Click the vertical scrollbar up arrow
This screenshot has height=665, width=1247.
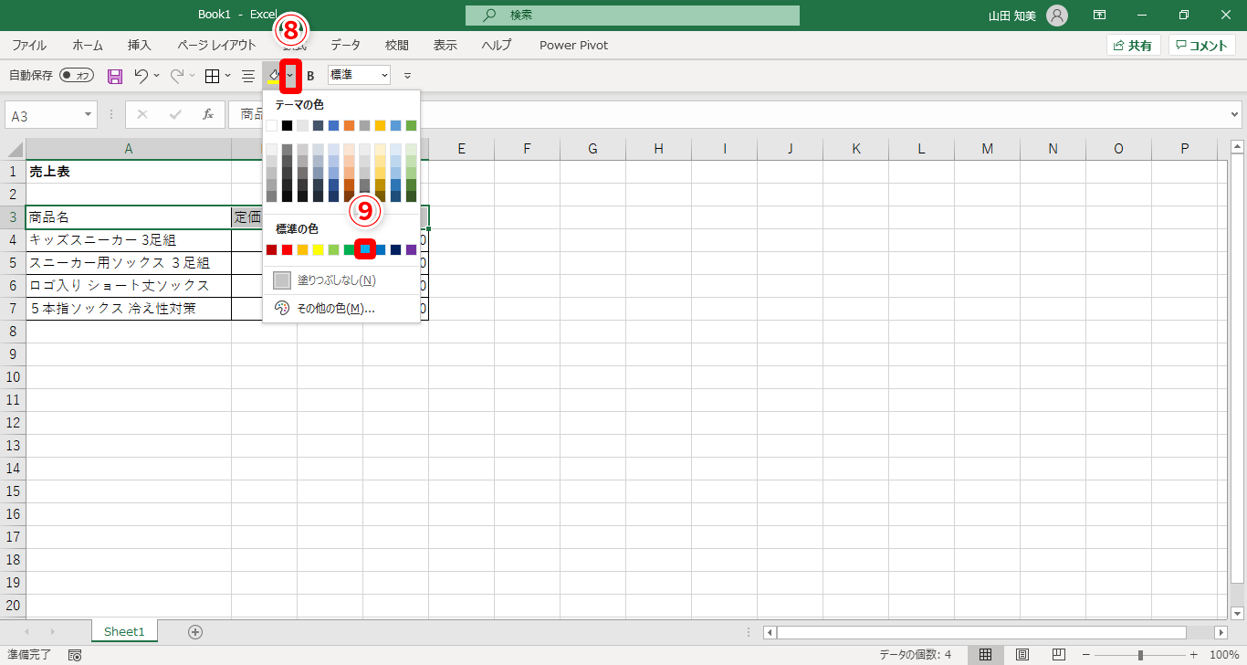pyautogui.click(x=1237, y=146)
